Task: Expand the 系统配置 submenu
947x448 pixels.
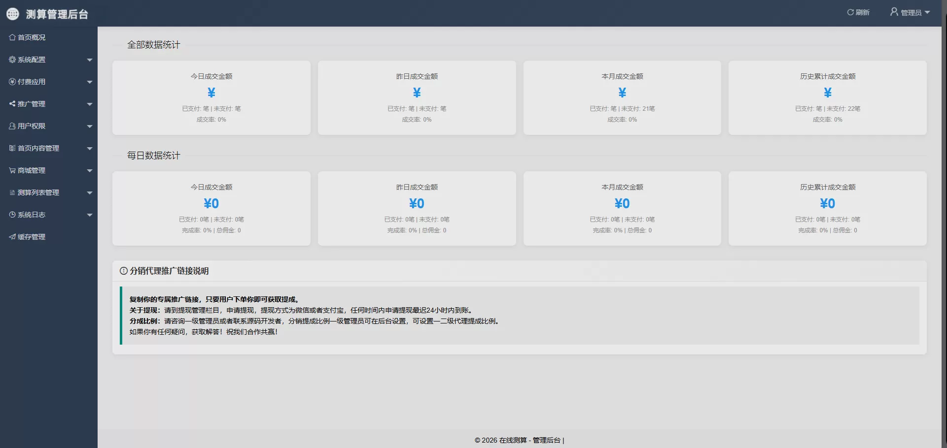Action: click(90, 59)
